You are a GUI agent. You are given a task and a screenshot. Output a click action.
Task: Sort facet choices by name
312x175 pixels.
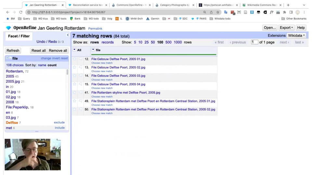(x=42, y=65)
